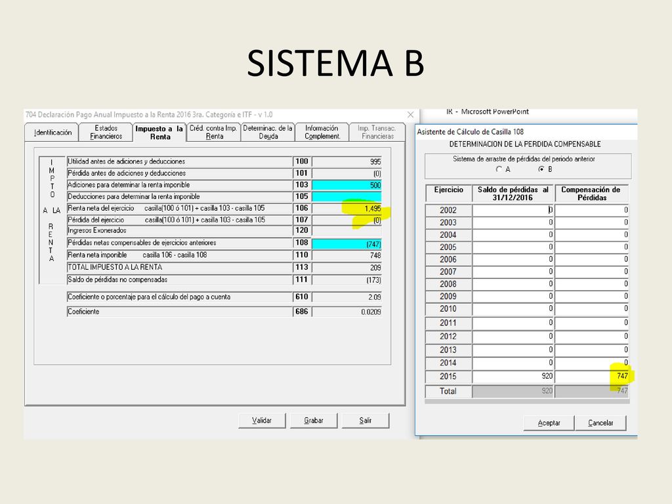This screenshot has width=672, height=504.
Task: Edit 2005 Saldo de pérdidas field
Action: point(513,247)
